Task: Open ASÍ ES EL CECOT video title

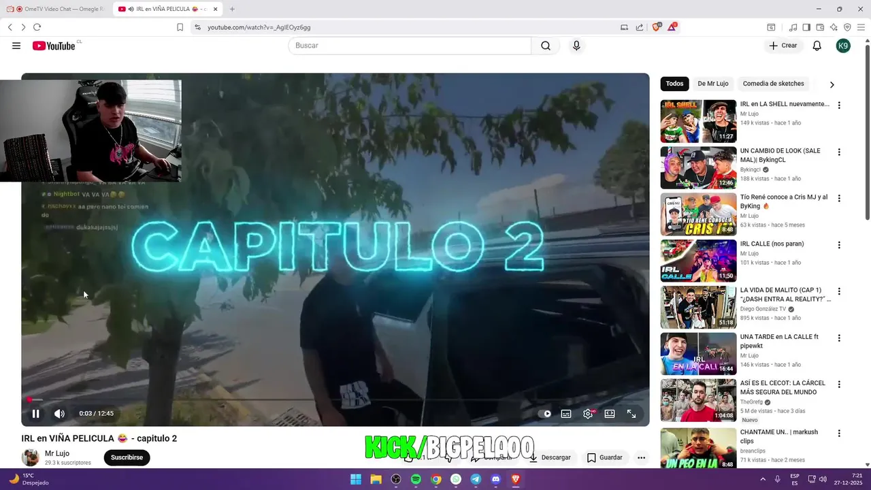Action: pos(783,388)
